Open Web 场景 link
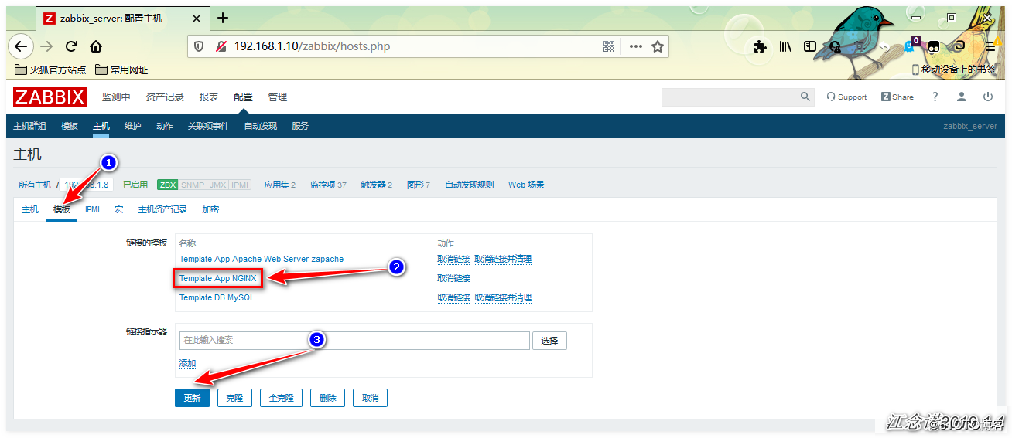Screen dimensions: 1012x438 (x=526, y=185)
